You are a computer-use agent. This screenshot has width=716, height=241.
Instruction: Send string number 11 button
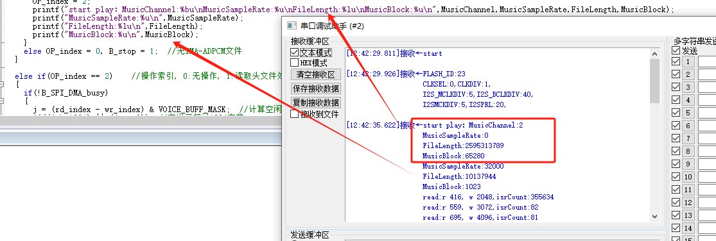[x=688, y=190]
